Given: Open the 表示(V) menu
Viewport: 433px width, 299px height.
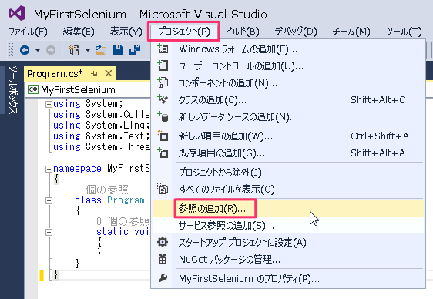Looking at the screenshot, I should click(x=126, y=32).
